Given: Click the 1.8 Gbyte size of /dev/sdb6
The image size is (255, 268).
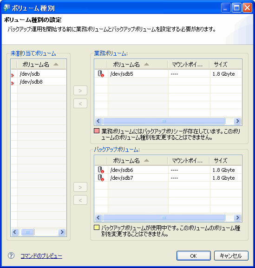Looking at the screenshot, I should [223, 170].
